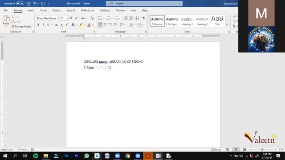The image size is (285, 160).
Task: Undo the last action
Action: pos(34,4)
